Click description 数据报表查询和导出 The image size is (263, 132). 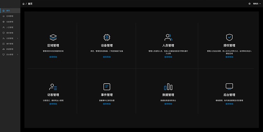coord(168,101)
